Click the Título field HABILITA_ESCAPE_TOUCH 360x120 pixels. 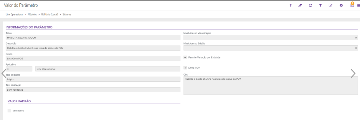coord(93,37)
